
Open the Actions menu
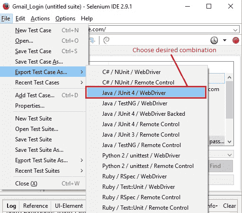click(x=40, y=19)
